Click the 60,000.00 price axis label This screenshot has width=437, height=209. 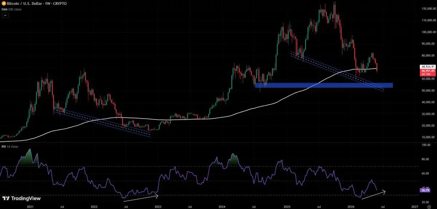click(x=429, y=79)
